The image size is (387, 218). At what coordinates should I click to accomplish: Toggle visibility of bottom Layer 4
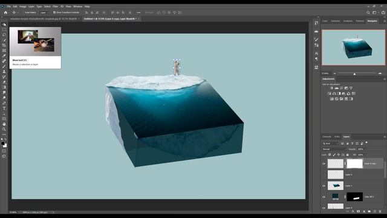coord(324,208)
